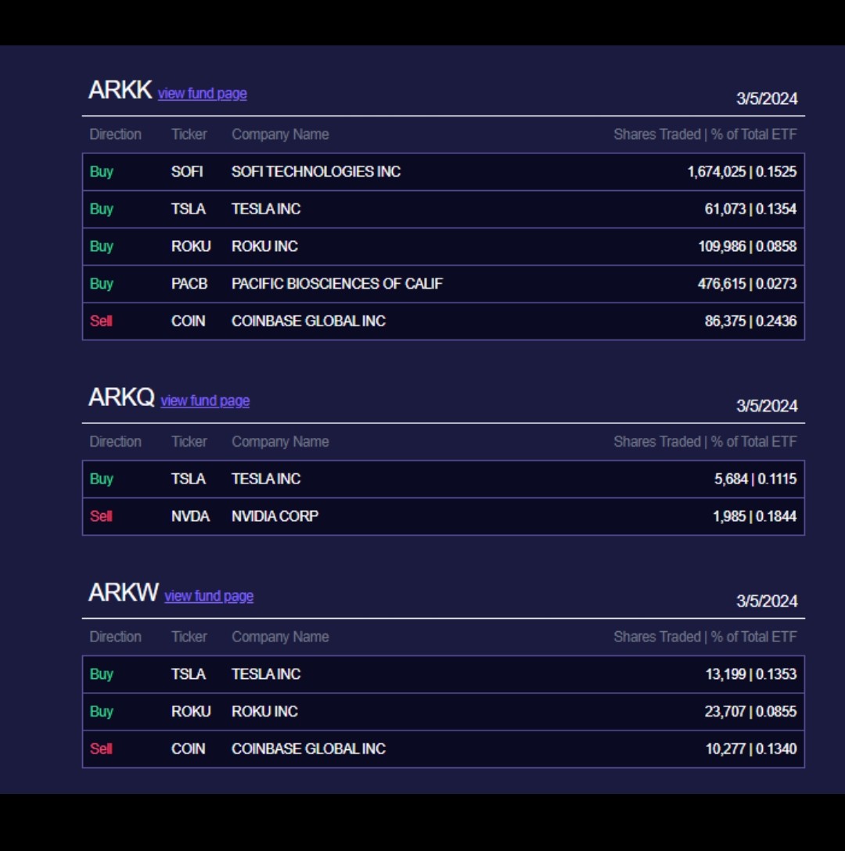Click Ticker column header in ARKQ table

[x=189, y=442]
